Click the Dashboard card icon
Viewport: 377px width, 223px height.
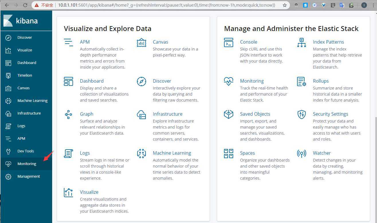pos(68,82)
